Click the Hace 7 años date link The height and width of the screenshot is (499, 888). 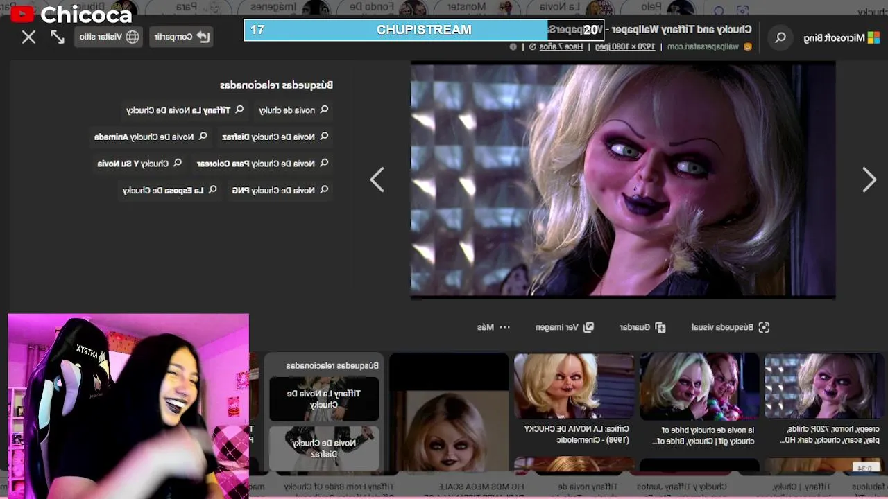562,46
